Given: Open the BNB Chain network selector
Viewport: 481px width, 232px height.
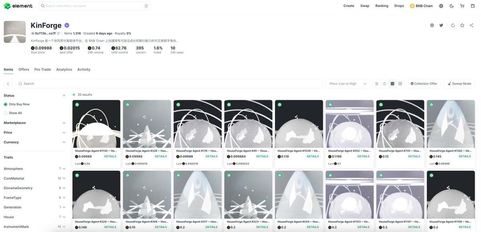Looking at the screenshot, I should [421, 6].
